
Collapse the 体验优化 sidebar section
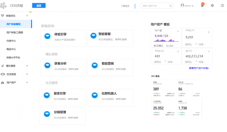tap(27, 15)
